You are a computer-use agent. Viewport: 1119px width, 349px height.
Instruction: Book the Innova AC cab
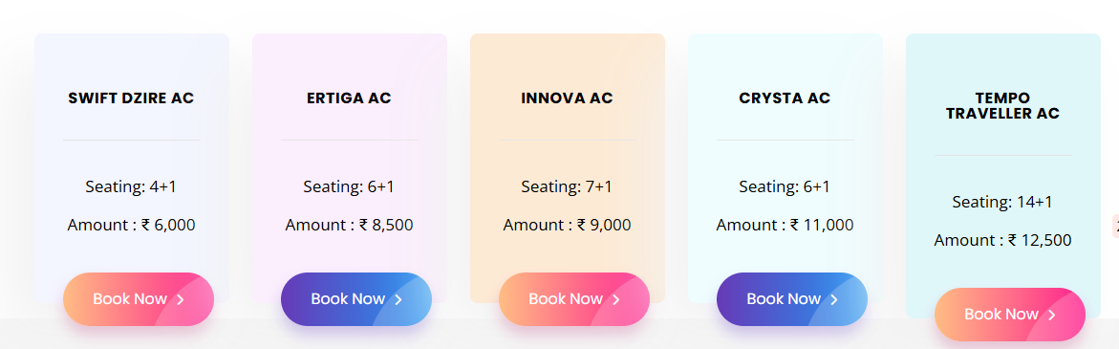[573, 299]
